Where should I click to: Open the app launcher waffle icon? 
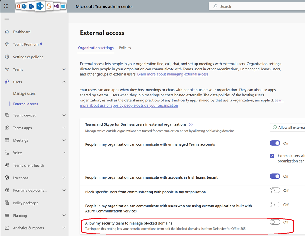click(6, 6)
